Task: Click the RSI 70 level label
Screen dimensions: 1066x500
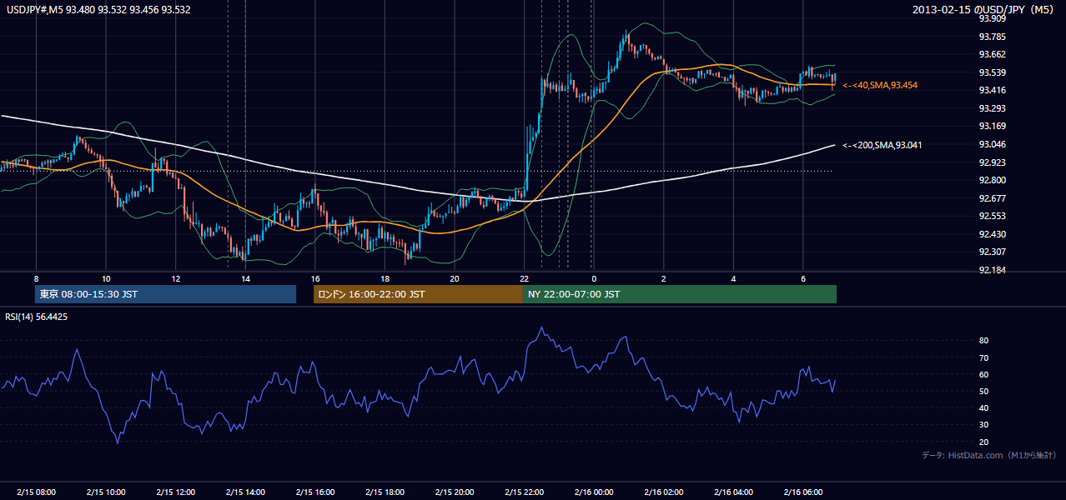Action: click(983, 357)
